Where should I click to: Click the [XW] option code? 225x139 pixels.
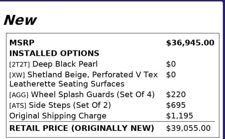pos(17,75)
